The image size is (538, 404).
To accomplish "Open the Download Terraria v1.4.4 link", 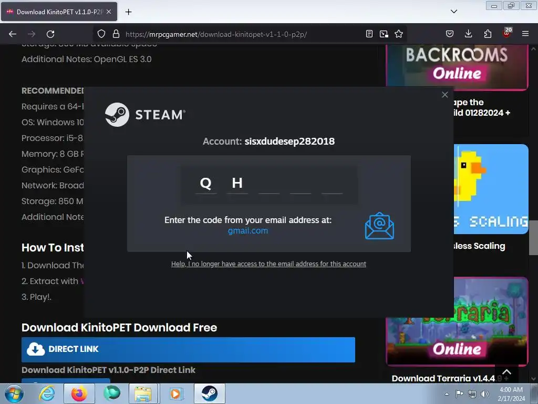I will pos(443,378).
